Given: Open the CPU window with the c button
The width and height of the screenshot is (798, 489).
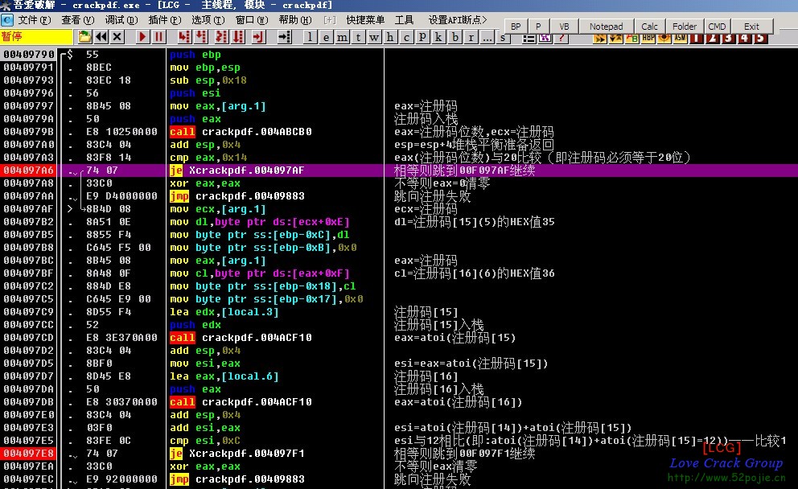Looking at the screenshot, I should [406, 37].
